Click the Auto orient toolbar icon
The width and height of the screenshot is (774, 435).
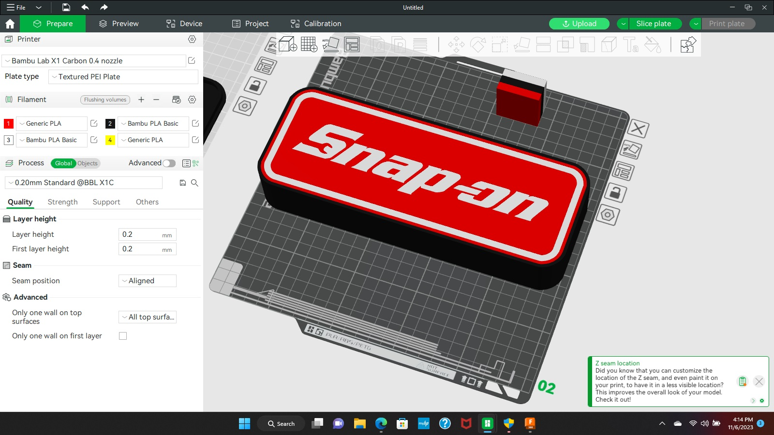point(331,44)
